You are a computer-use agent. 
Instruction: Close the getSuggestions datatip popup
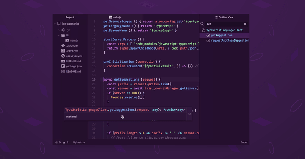189,114
